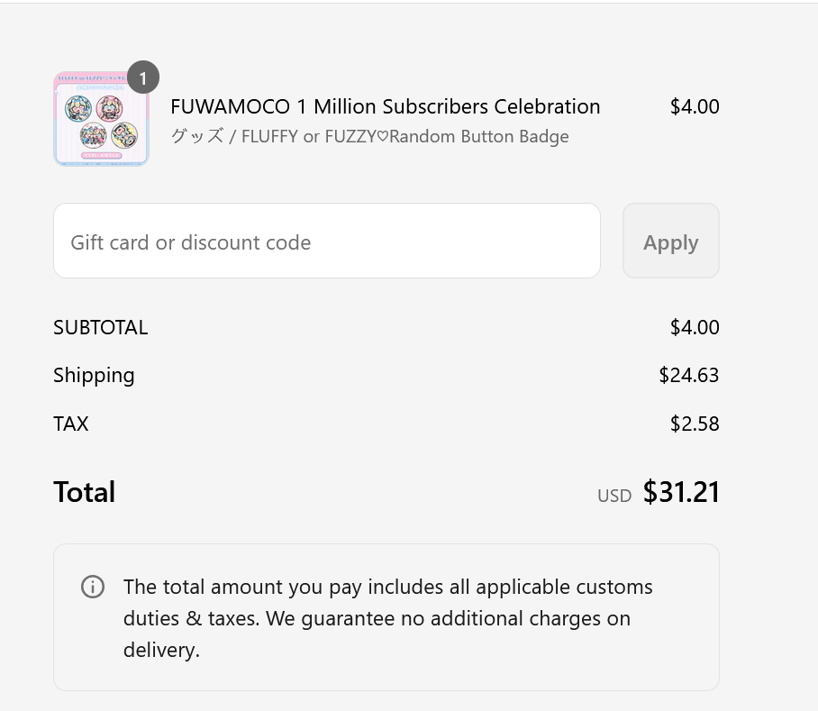Click the customs duties and taxes notice text
Image resolution: width=818 pixels, height=711 pixels.
(x=387, y=618)
